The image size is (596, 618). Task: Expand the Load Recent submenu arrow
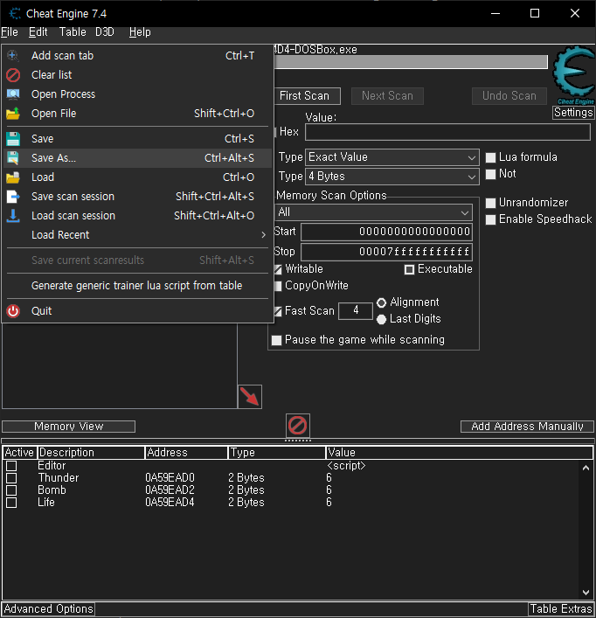click(264, 235)
